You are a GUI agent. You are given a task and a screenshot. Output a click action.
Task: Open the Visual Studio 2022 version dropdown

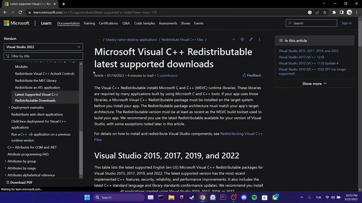[43, 47]
